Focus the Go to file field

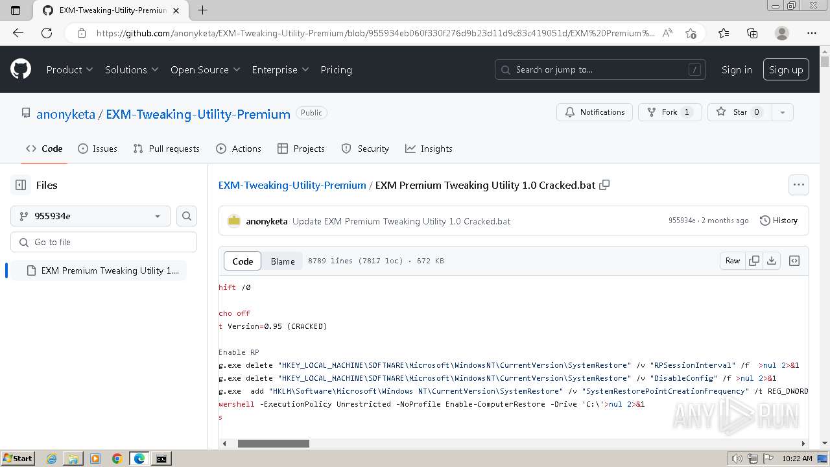[104, 242]
